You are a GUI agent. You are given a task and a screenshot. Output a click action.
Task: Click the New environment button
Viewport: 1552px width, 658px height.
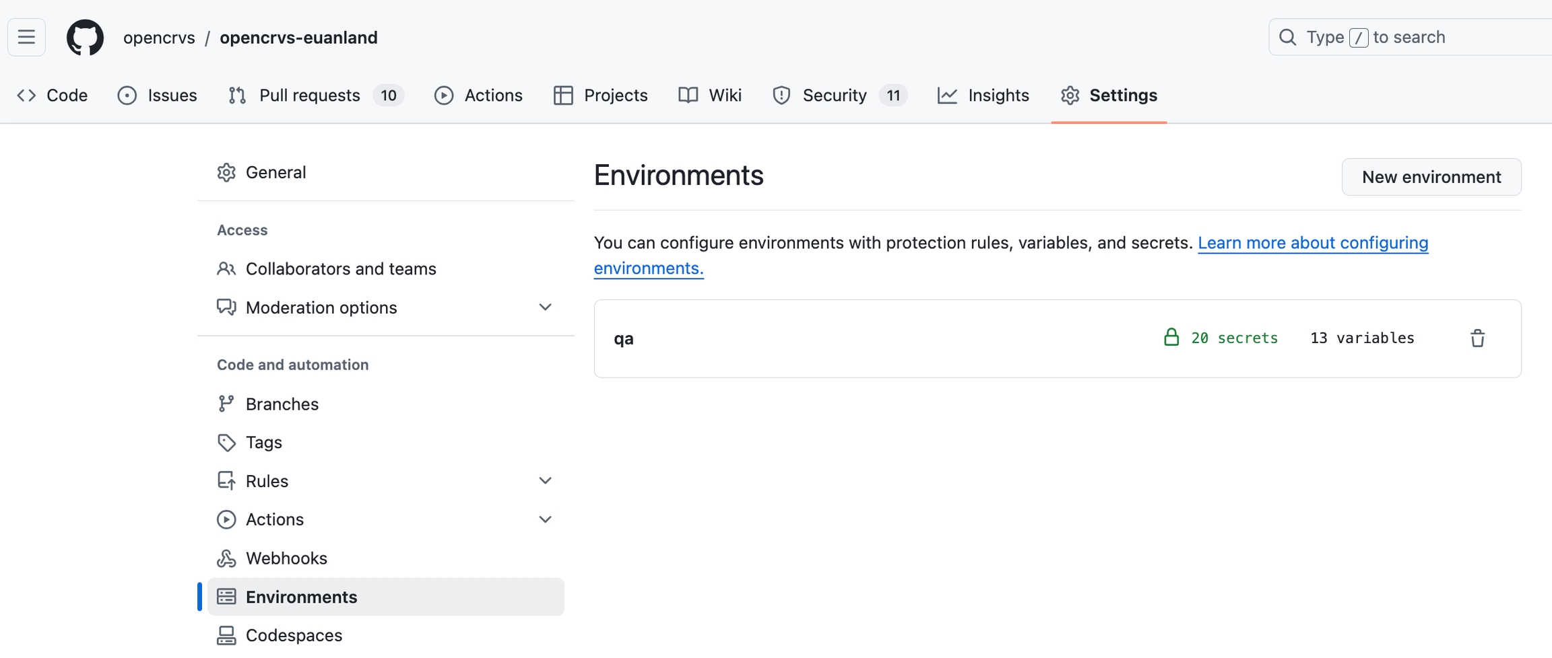(x=1431, y=177)
